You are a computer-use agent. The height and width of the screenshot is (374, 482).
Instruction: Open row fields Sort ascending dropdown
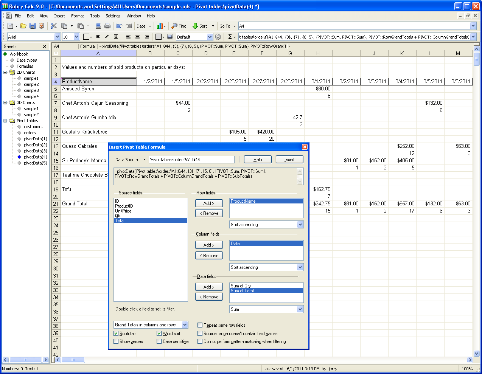[300, 225]
